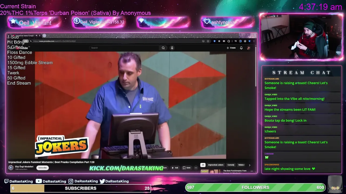Open the extensions puzzle icon
The height and width of the screenshot is (194, 346).
229,41
